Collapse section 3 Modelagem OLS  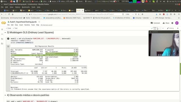5,33
